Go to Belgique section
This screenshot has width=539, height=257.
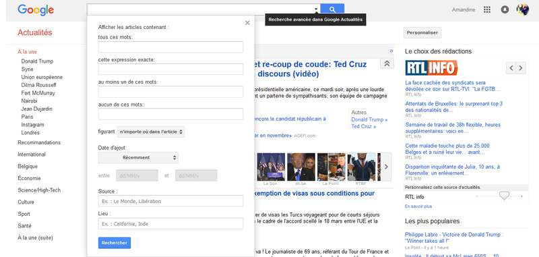[x=28, y=166]
